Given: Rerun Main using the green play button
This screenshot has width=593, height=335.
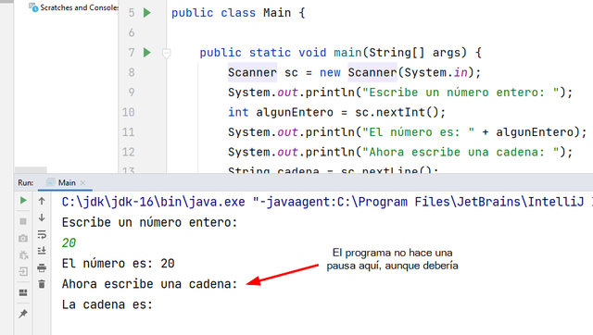Looking at the screenshot, I should pyautogui.click(x=23, y=201).
